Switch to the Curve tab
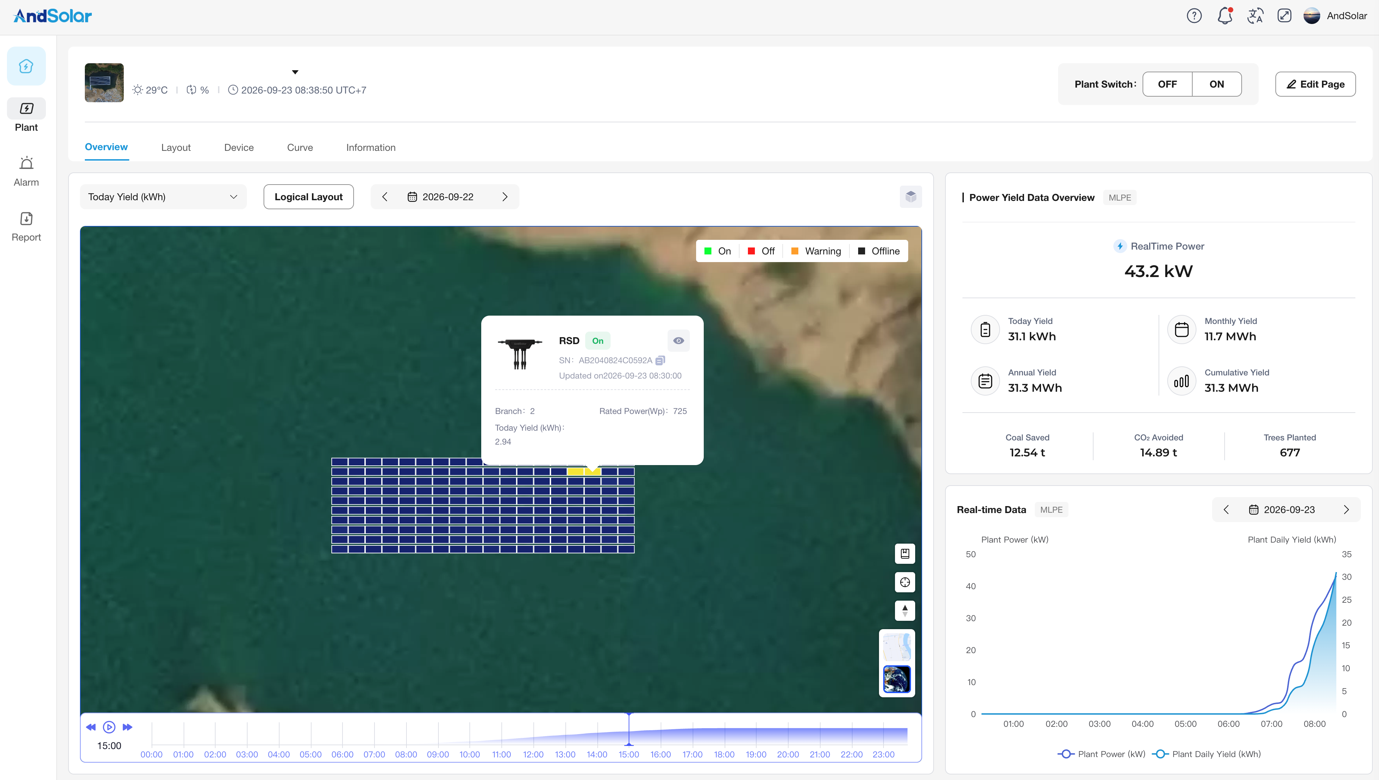The image size is (1379, 780). tap(300, 147)
